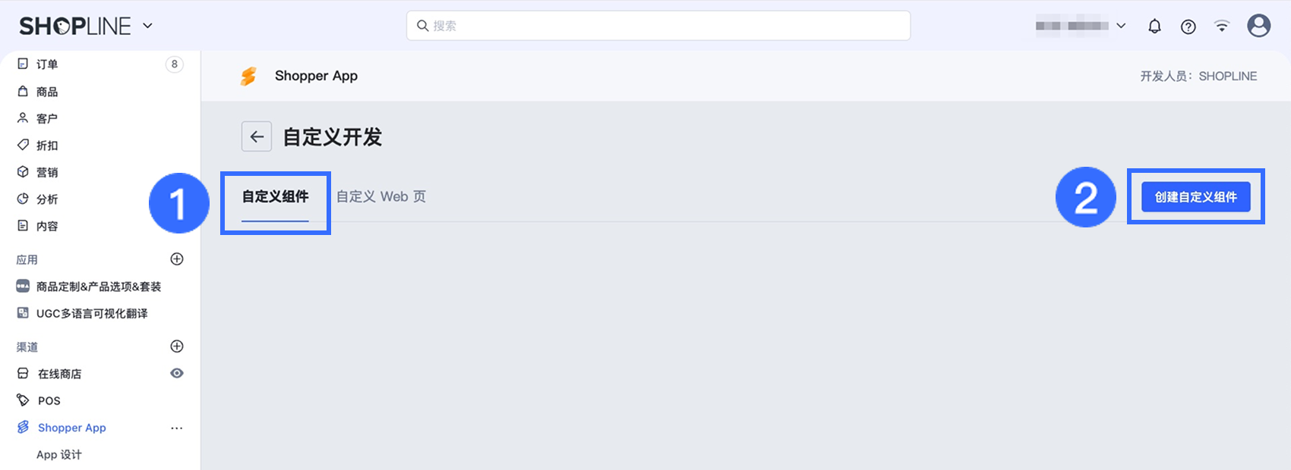
Task: Toggle the 在线商店 eye preview icon
Action: pyautogui.click(x=177, y=373)
